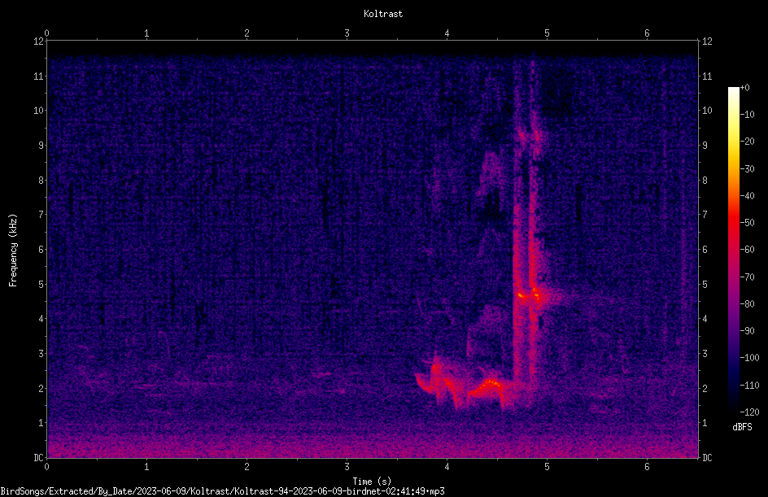Click the top time-axis '1' second label
Image resolution: width=768 pixels, height=497 pixels.
coord(146,33)
